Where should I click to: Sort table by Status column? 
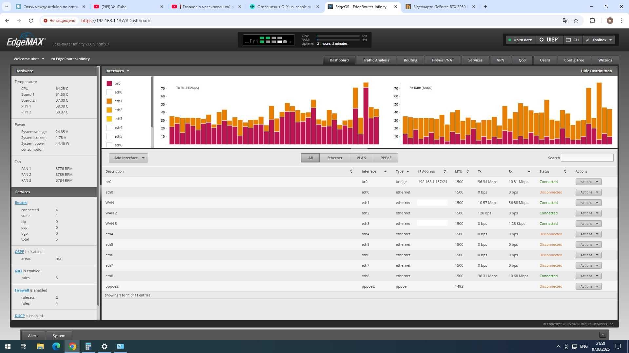tap(553, 171)
